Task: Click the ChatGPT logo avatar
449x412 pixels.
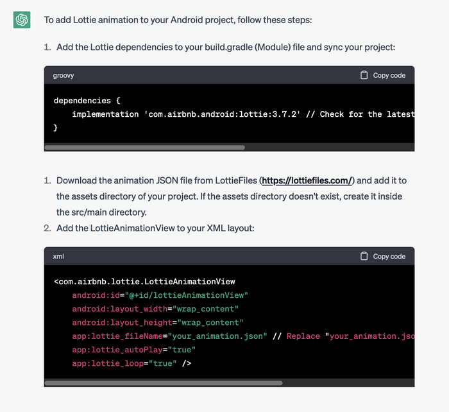Action: (x=22, y=20)
